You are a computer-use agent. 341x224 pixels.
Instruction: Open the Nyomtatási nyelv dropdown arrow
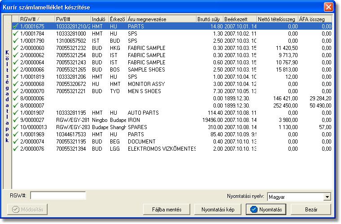coord(327,197)
